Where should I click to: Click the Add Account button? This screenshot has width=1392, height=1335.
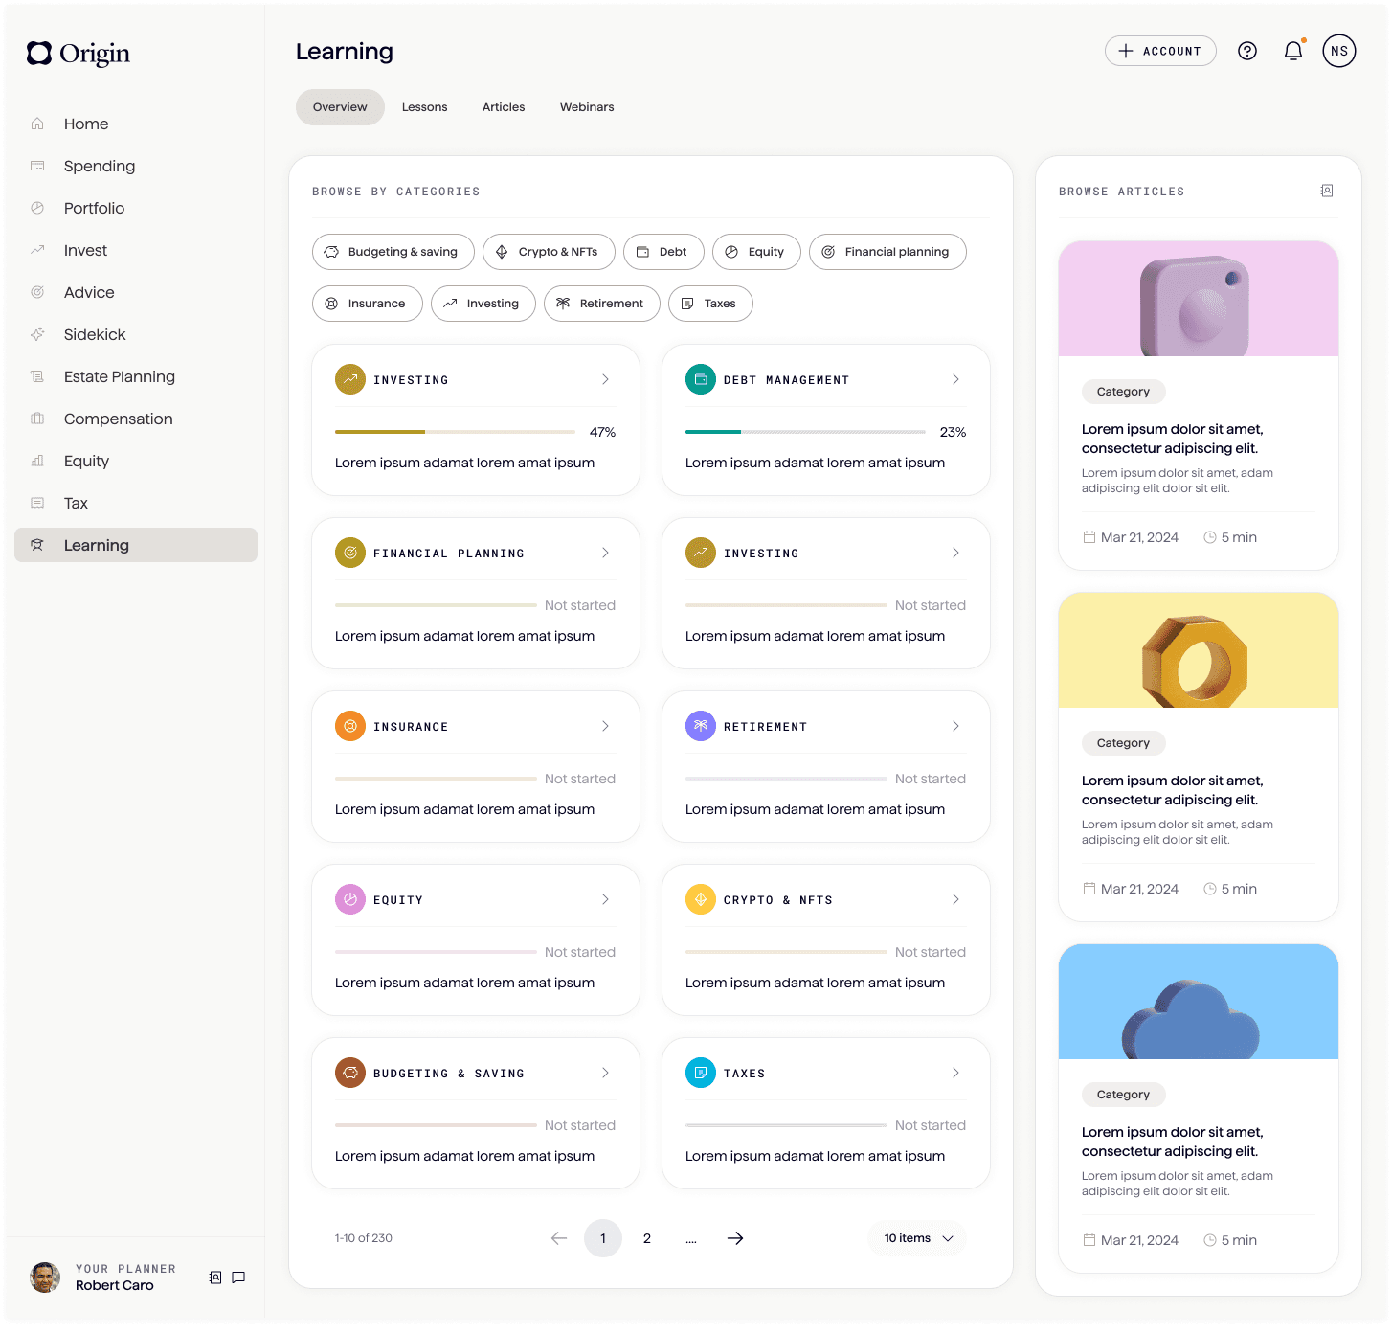point(1160,51)
